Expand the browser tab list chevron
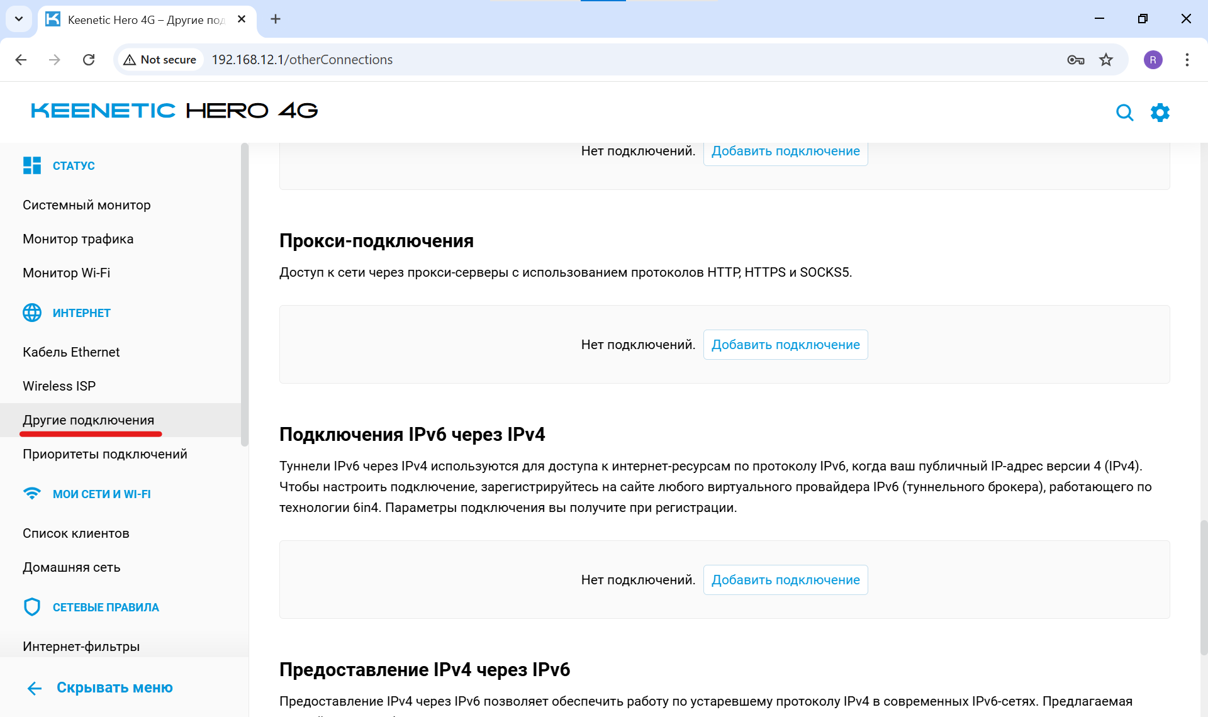This screenshot has height=717, width=1208. [18, 19]
